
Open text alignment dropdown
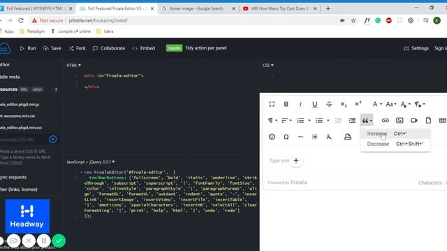point(286,121)
